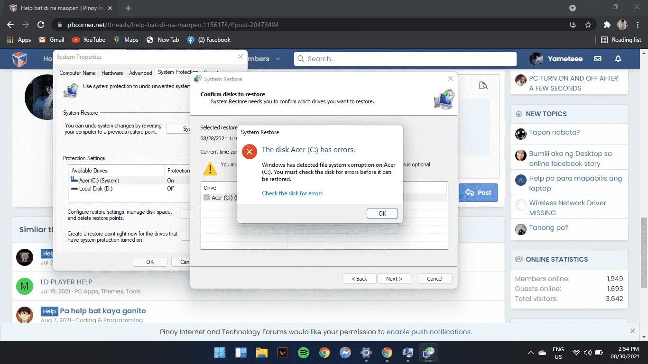Open File Explorer from taskbar
The height and width of the screenshot is (364, 648).
pyautogui.click(x=261, y=353)
